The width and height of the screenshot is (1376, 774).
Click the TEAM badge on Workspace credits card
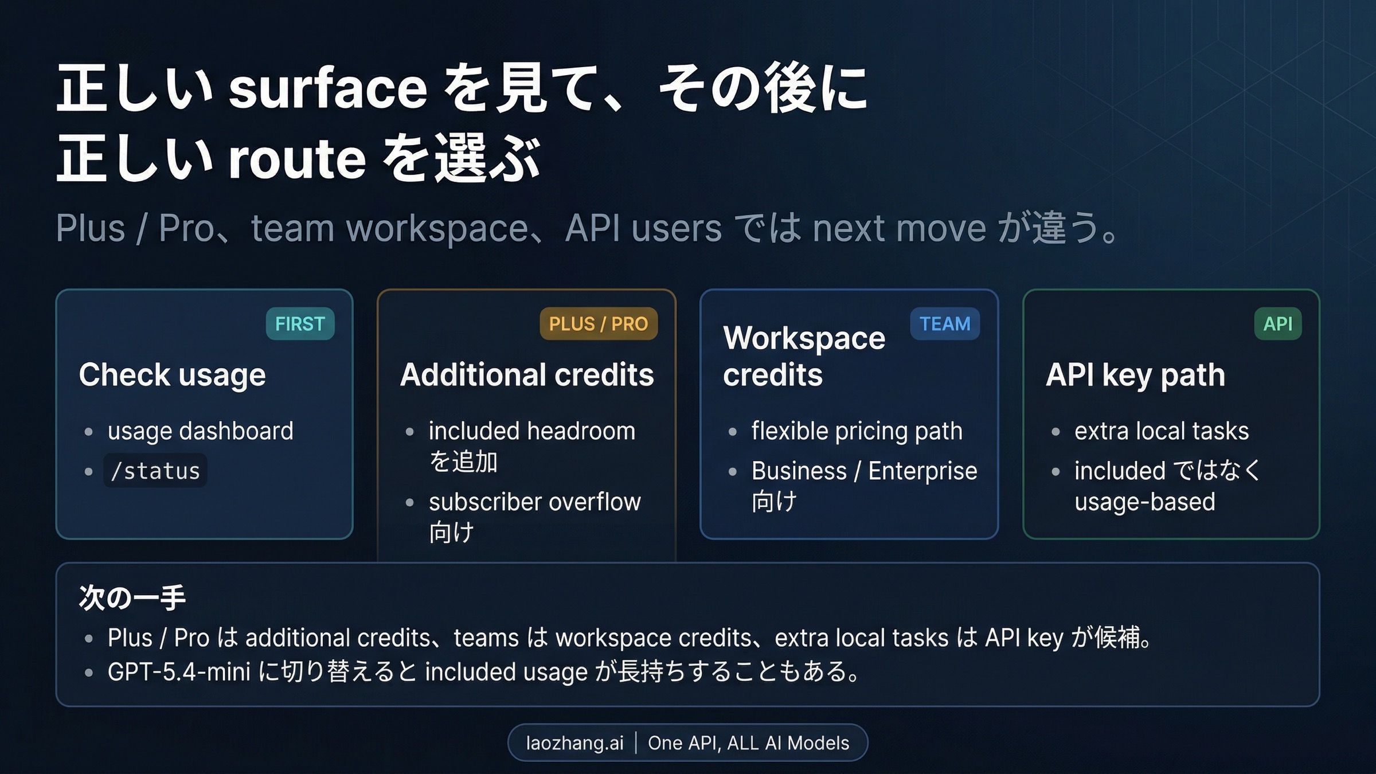946,323
